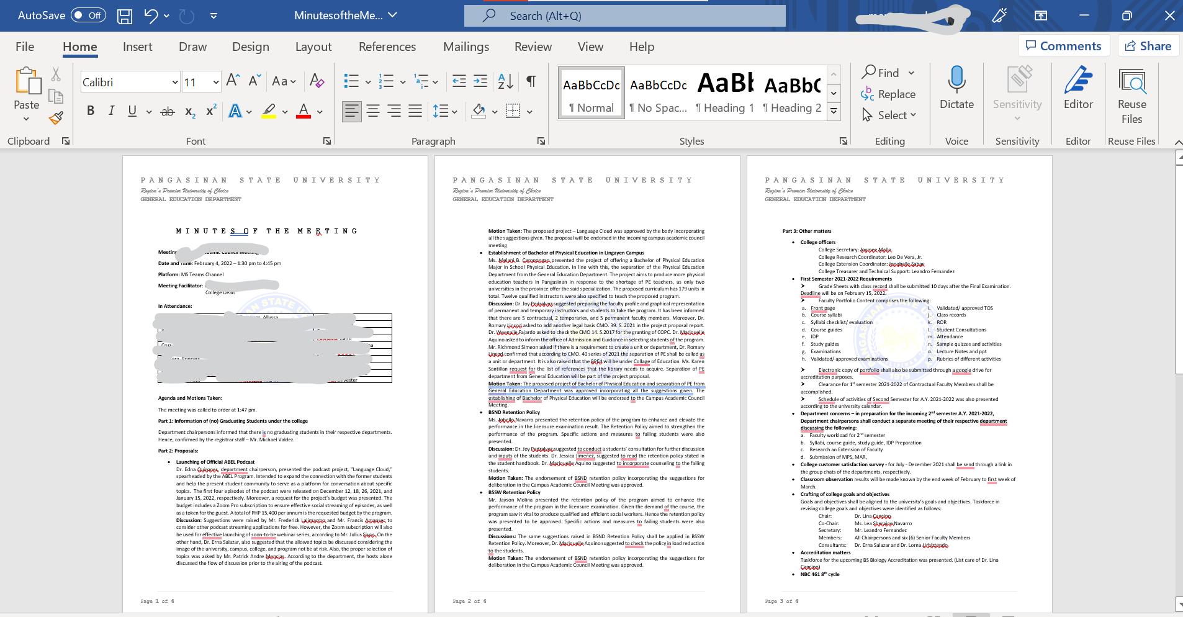Show paragraph marks with pilcrow icon
Image resolution: width=1183 pixels, height=617 pixels.
531,81
